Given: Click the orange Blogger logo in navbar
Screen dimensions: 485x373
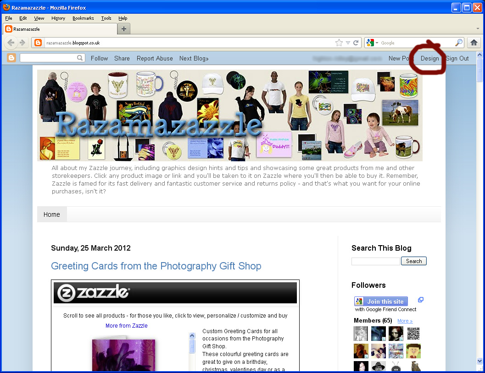Looking at the screenshot, I should coord(11,58).
